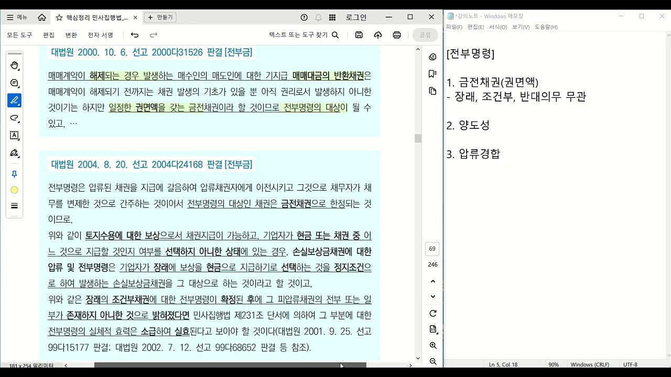
Task: Click the heading 대법원 2004. 8. 20. 선고 2004다24168 판결
Action: (x=151, y=164)
